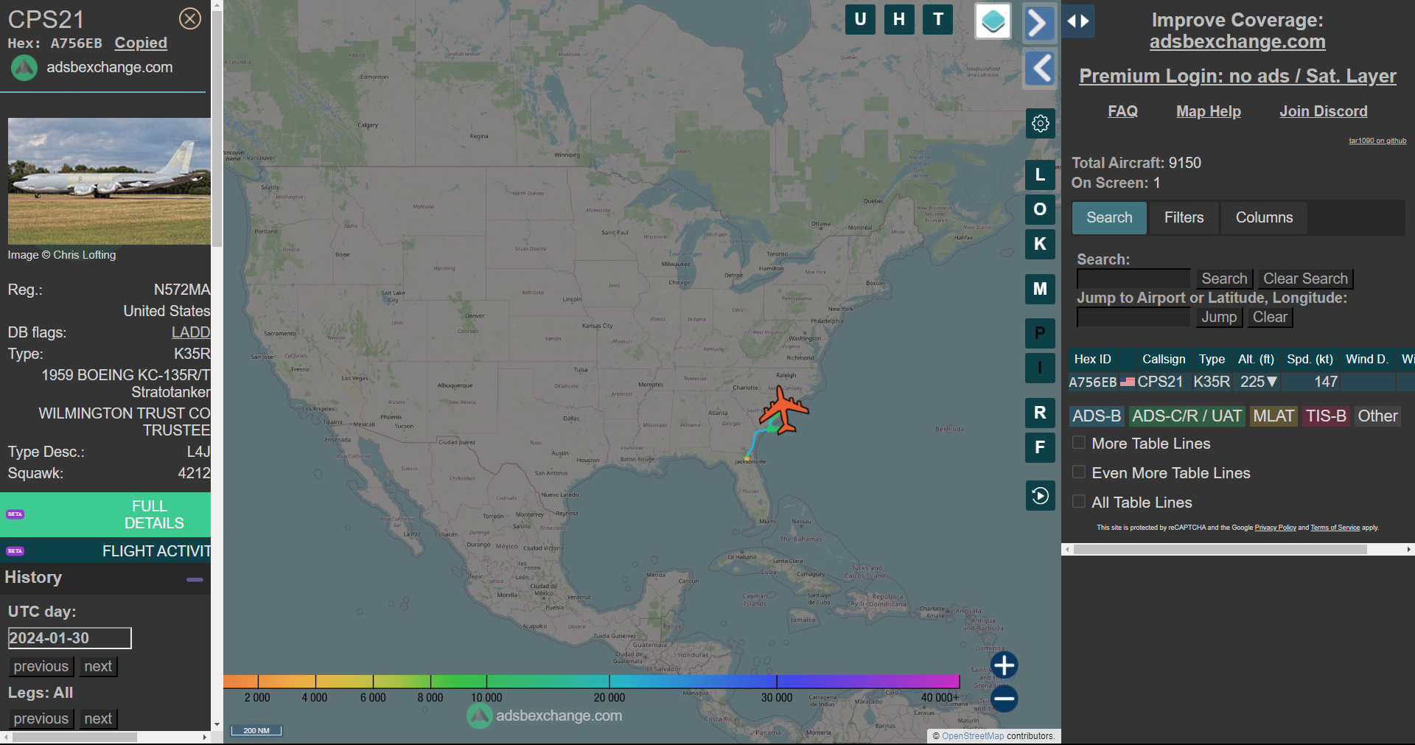This screenshot has width=1415, height=745.
Task: Click the H map toggle button
Action: tap(899, 20)
